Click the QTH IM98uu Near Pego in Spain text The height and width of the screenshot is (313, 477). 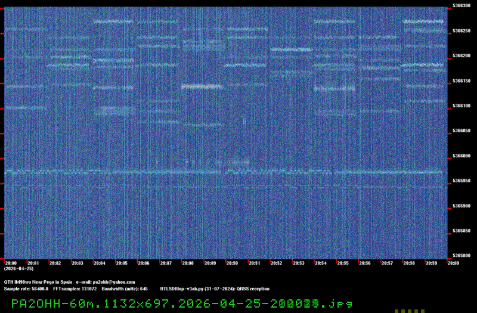[x=38, y=282]
